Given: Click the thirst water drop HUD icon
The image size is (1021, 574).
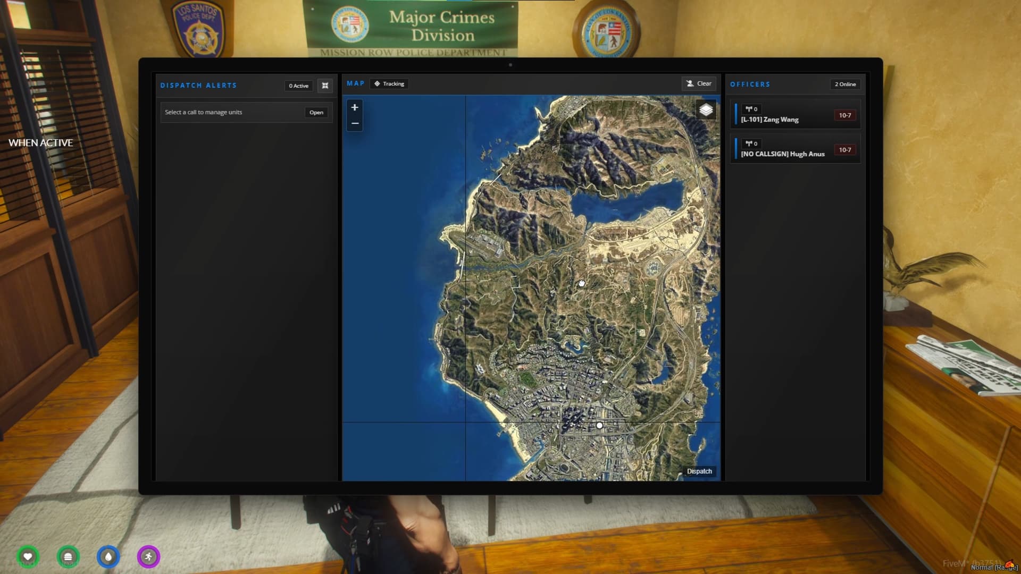Looking at the screenshot, I should [x=108, y=556].
